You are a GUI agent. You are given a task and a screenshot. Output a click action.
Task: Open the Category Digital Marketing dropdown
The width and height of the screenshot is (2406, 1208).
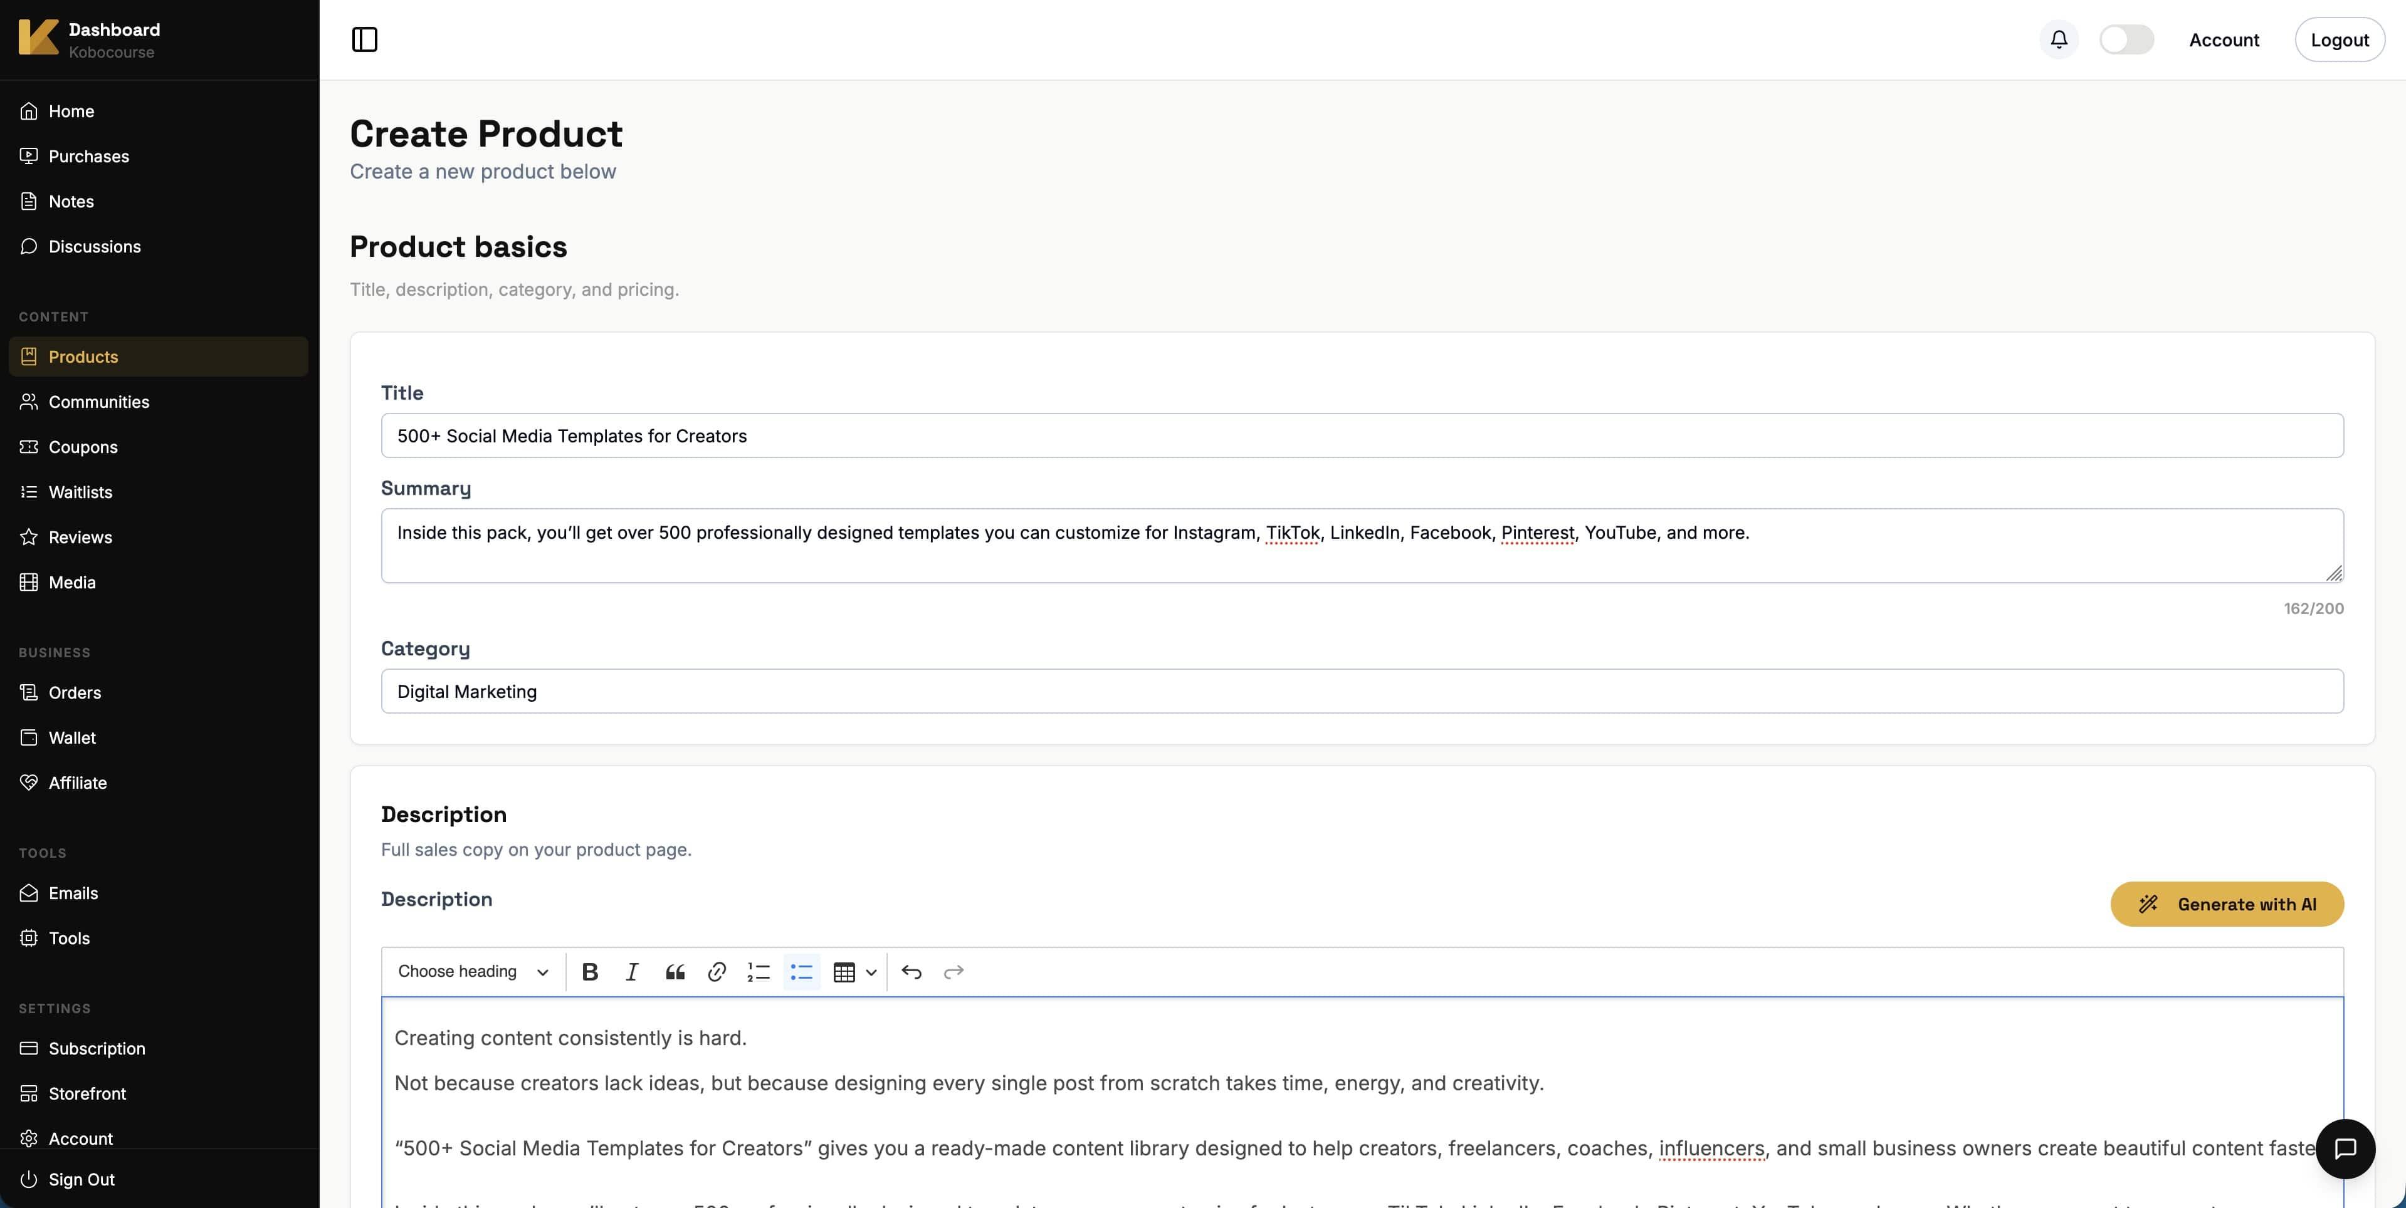[x=1362, y=692]
